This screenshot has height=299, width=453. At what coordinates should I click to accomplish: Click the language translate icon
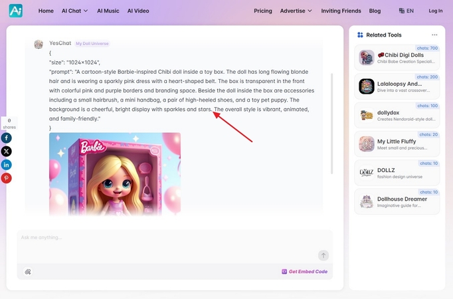tap(402, 11)
